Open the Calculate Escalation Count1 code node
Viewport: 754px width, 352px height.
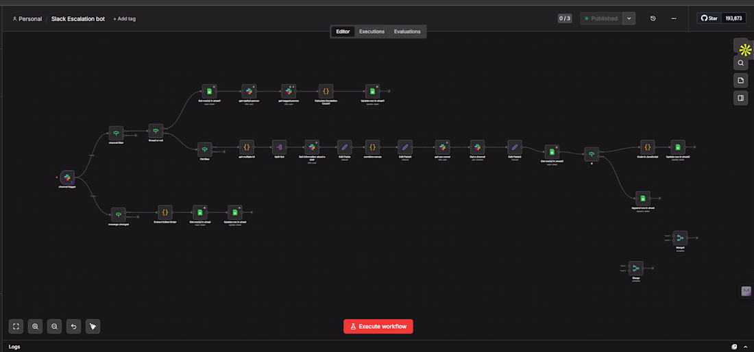(x=326, y=91)
